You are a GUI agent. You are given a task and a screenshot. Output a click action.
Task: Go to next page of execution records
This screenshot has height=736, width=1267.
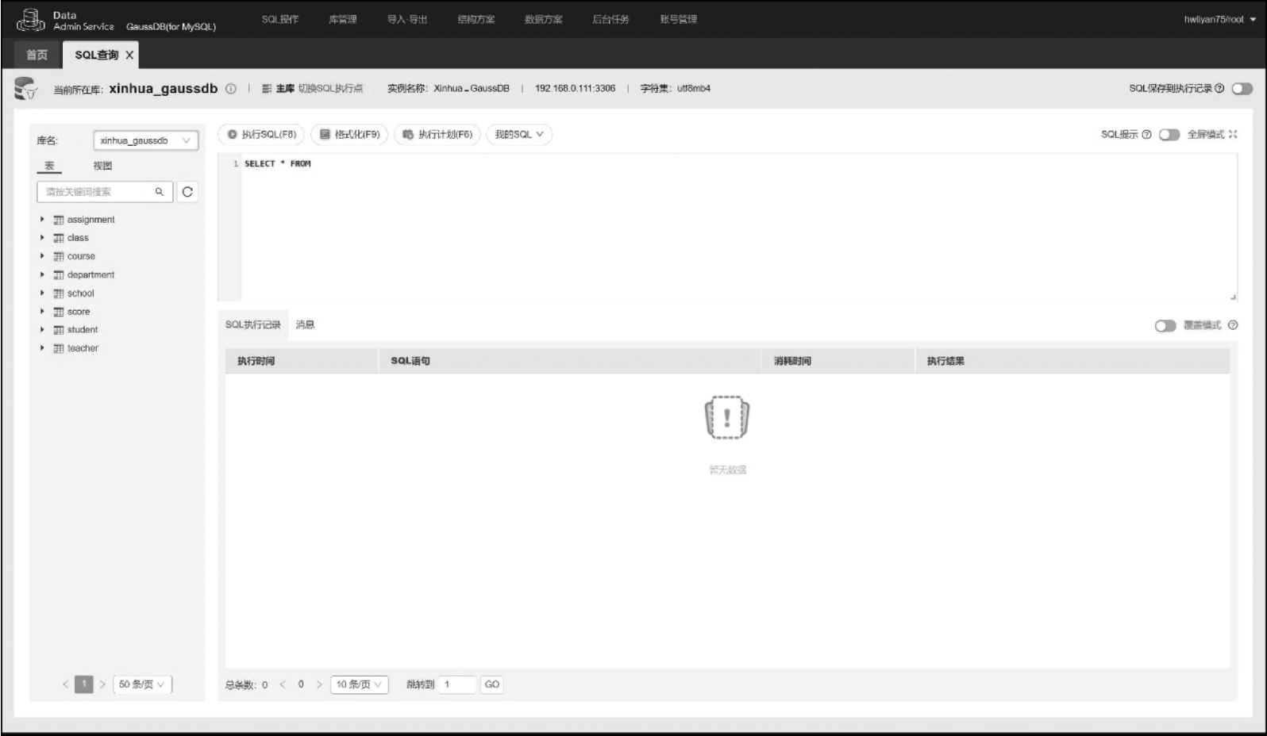[319, 684]
